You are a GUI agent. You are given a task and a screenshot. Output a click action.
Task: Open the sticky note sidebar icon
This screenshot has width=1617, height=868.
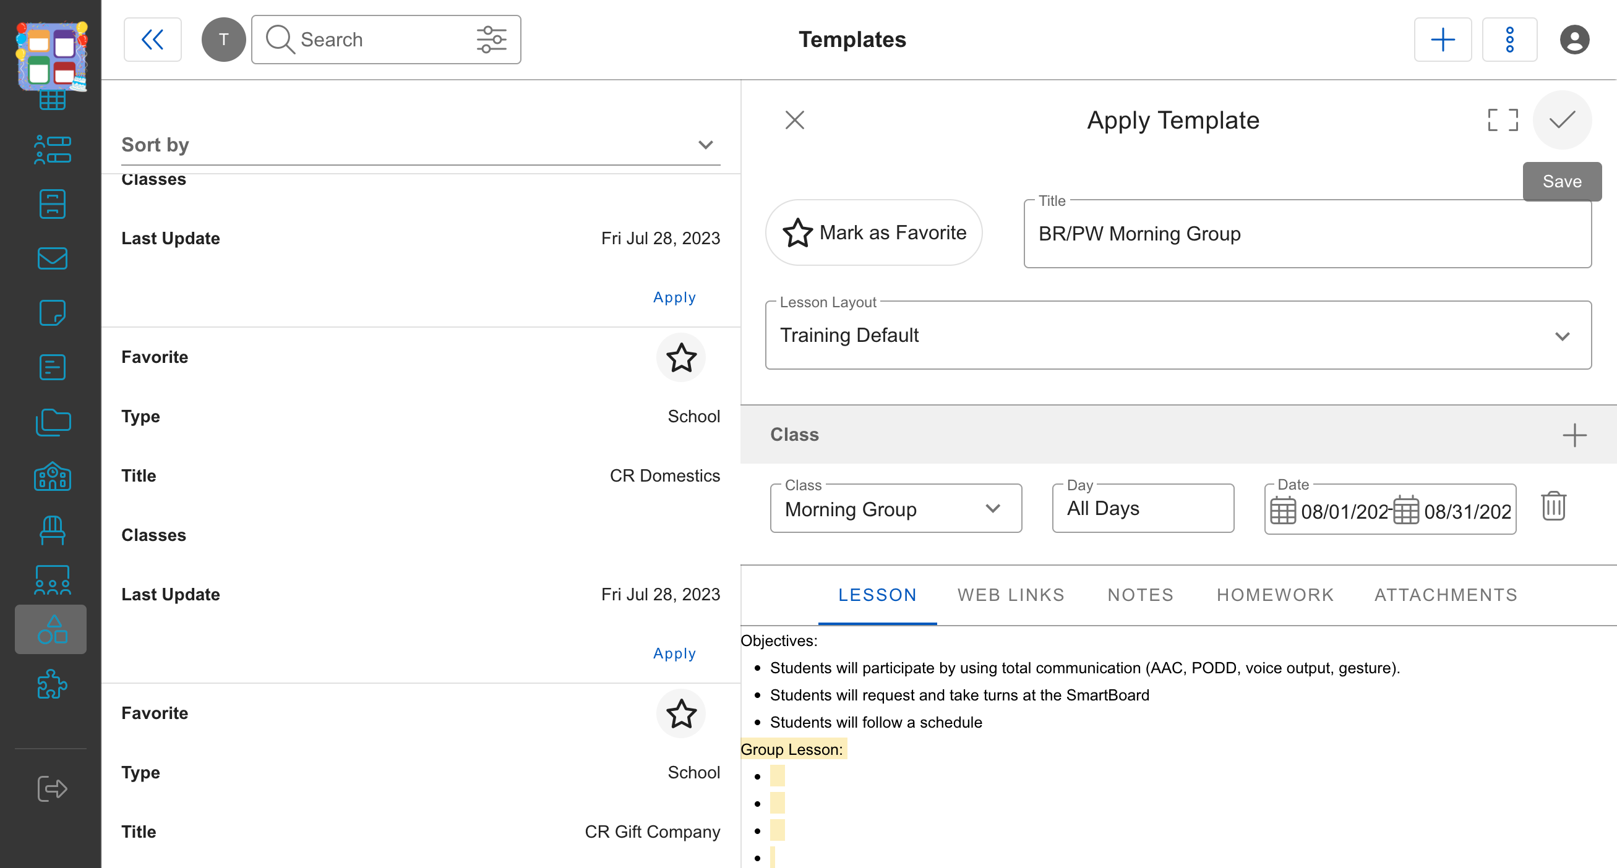pos(52,313)
